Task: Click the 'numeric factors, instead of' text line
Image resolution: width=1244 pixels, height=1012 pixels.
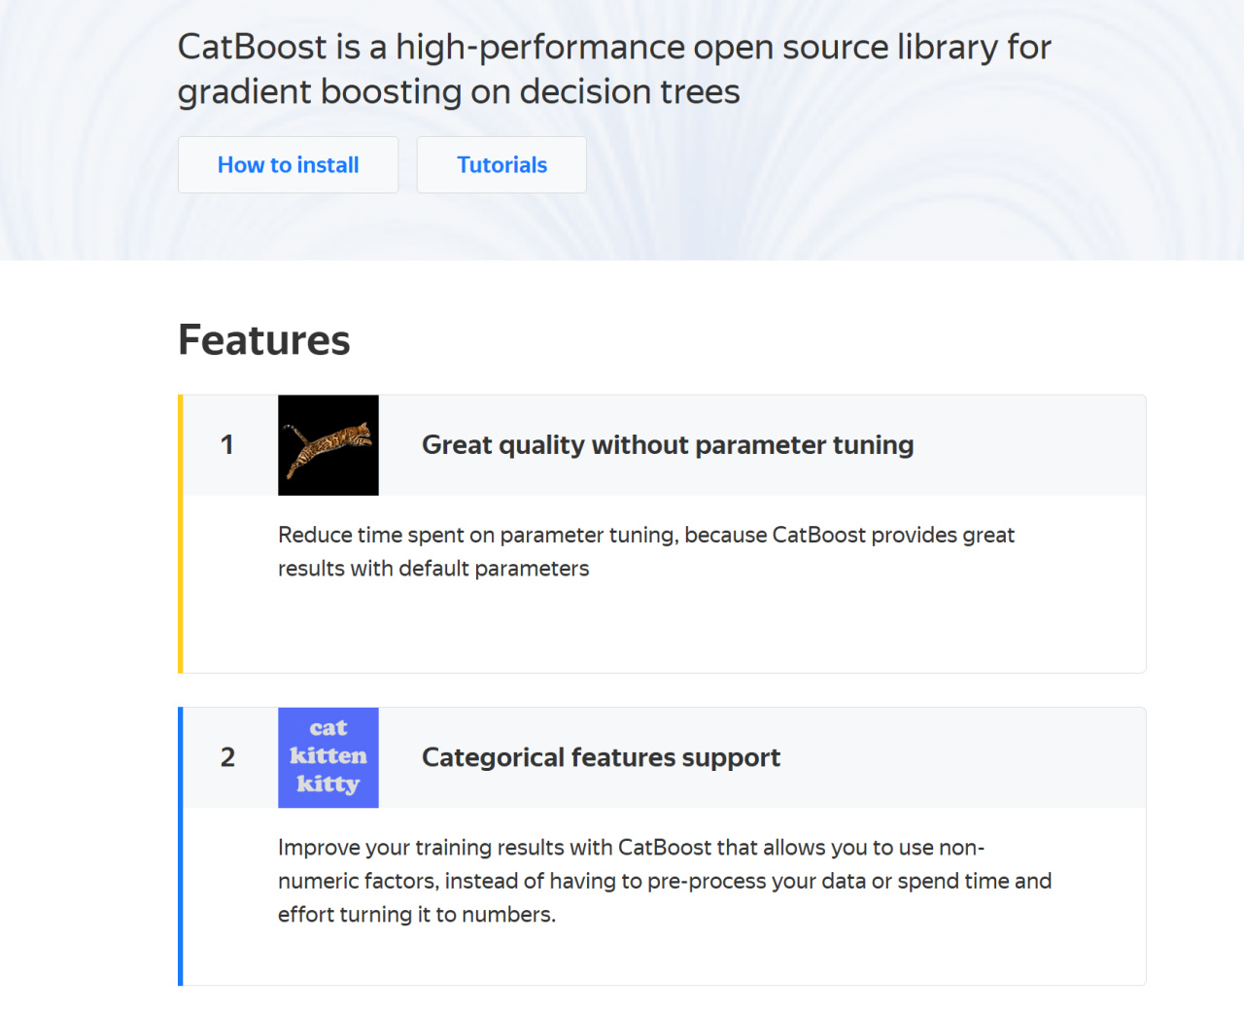Action: pos(665,881)
